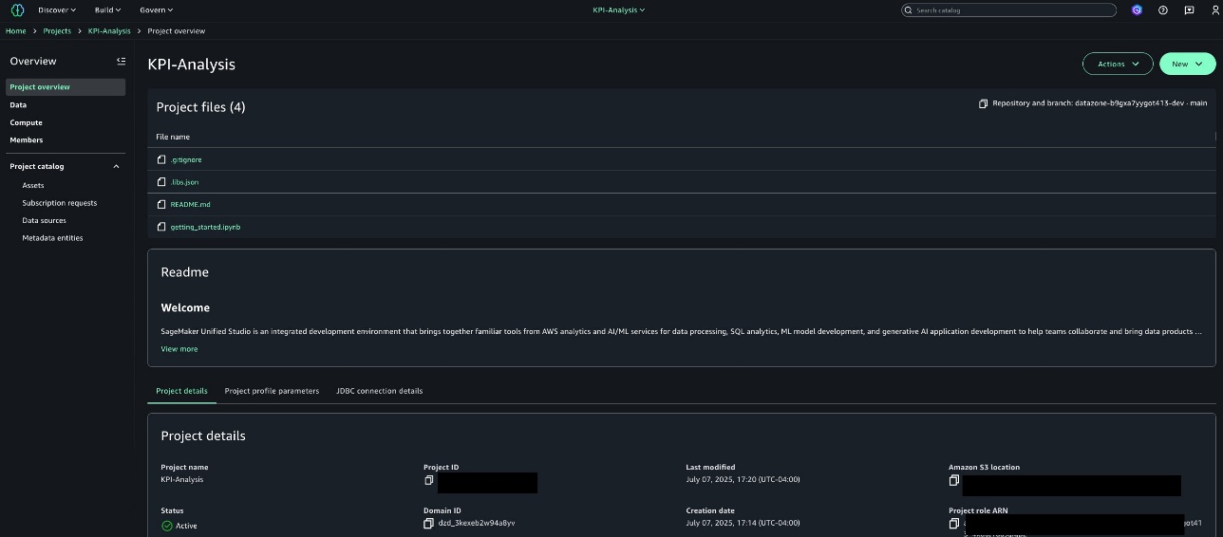Screen dimensions: 1223x537
Task: Click the Last modified date value
Action: click(x=743, y=479)
